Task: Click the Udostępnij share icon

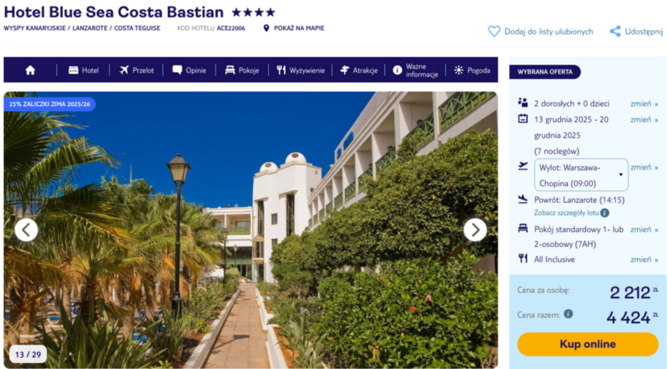Action: point(615,32)
